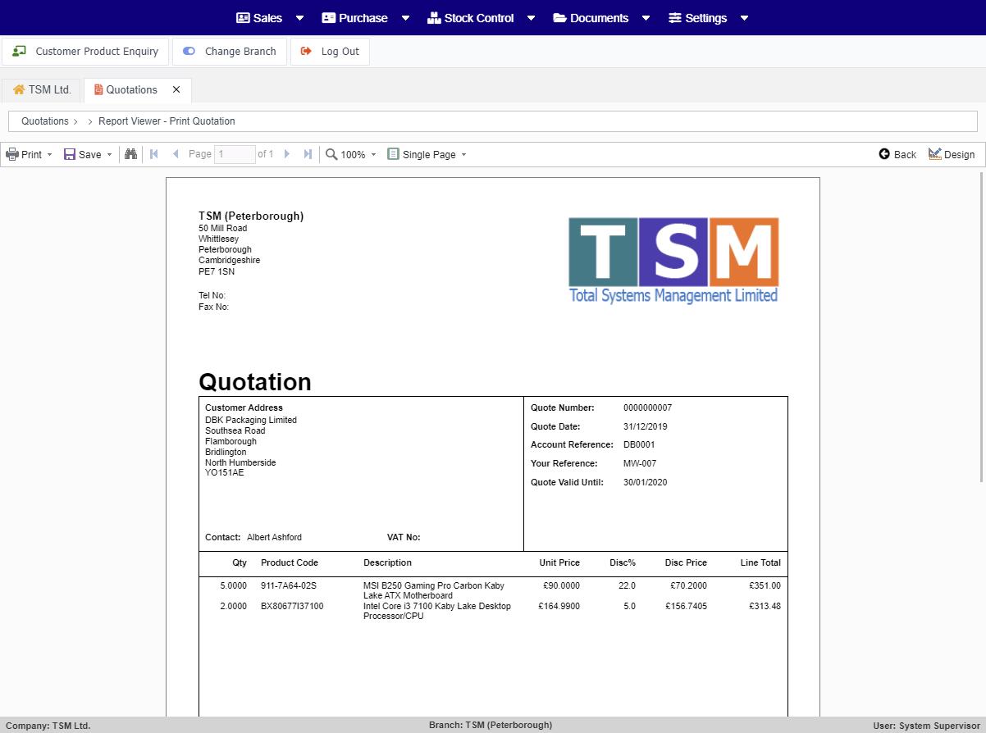Image resolution: width=986 pixels, height=733 pixels.
Task: Open the Purchase menu
Action: click(354, 18)
